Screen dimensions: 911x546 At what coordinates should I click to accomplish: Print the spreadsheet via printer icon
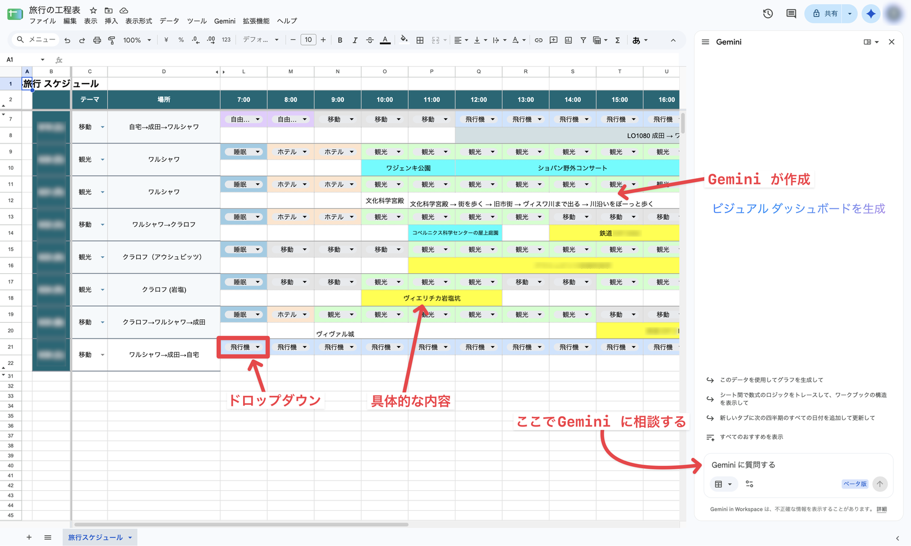point(97,40)
